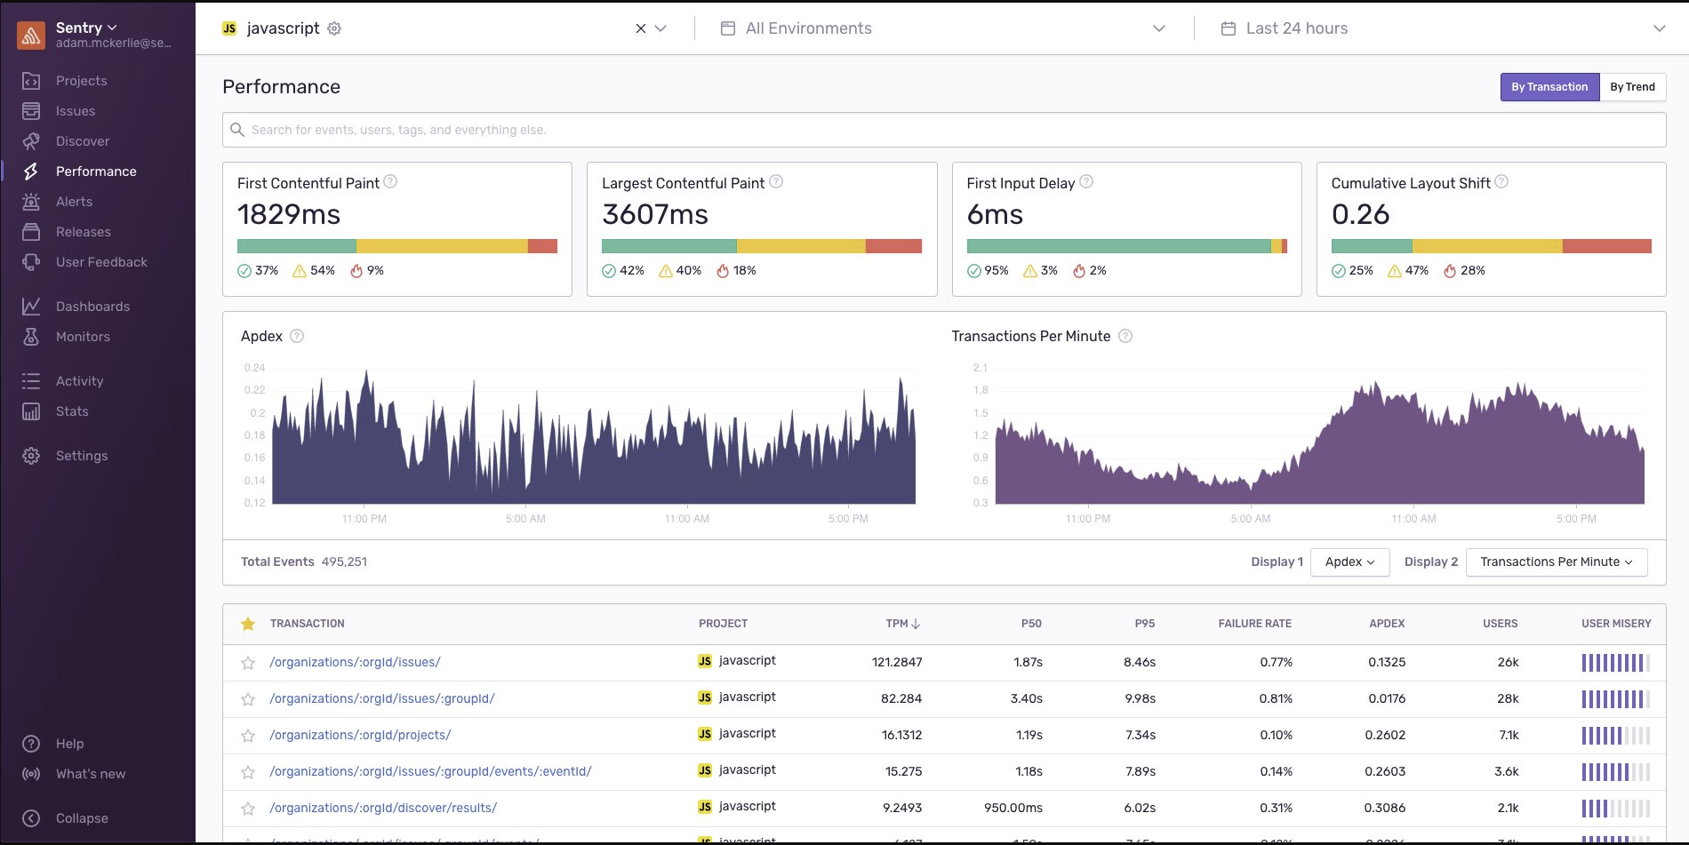
Task: Select Issues in the left sidebar
Action: point(75,110)
